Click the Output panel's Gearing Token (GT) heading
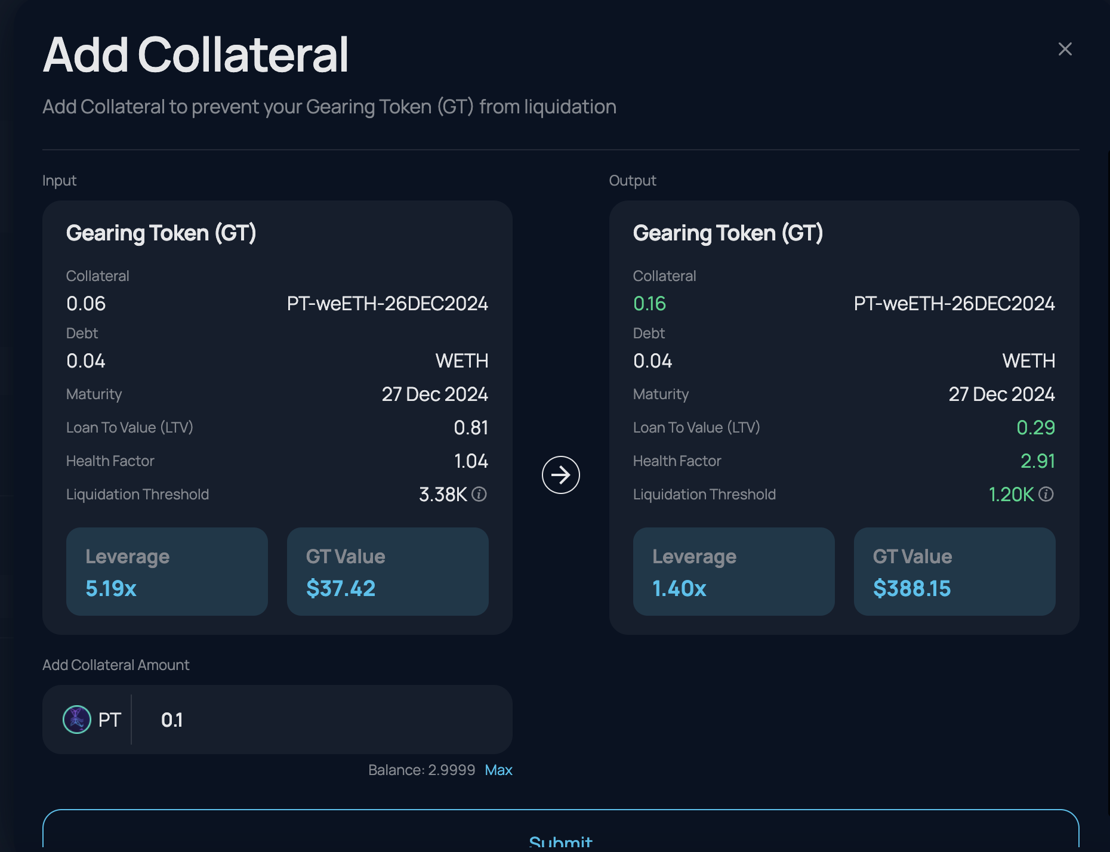1110x852 pixels. click(728, 233)
